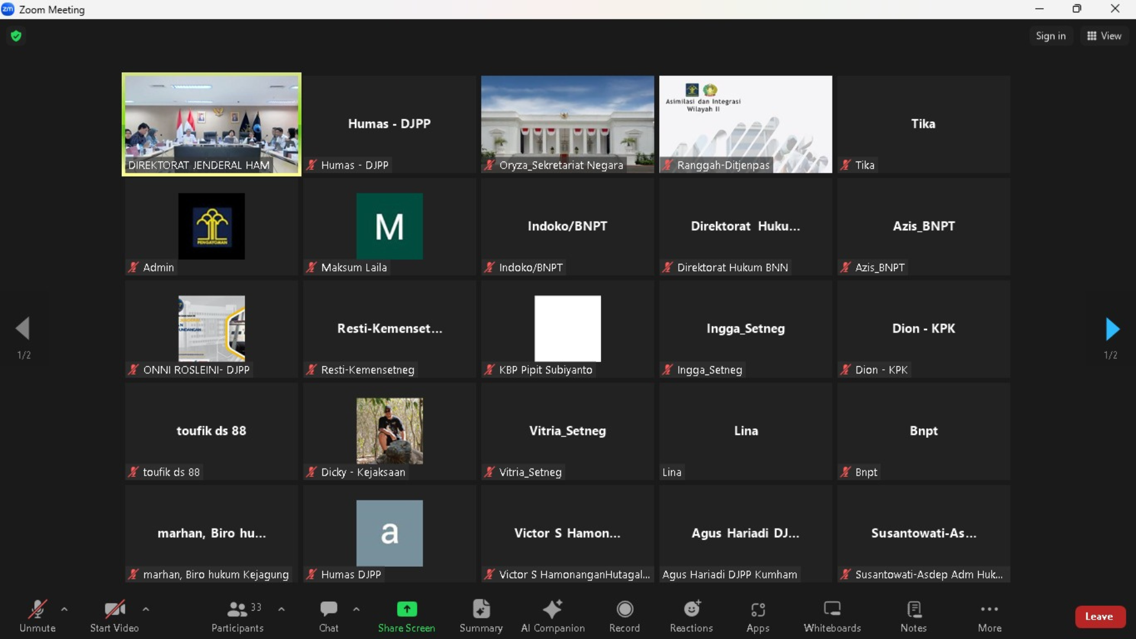The height and width of the screenshot is (639, 1136).
Task: Start recording with Record button
Action: coord(625,616)
